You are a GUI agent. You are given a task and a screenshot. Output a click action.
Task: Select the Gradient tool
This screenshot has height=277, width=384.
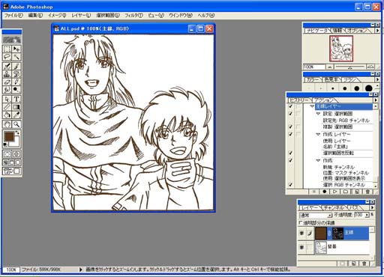coord(16,107)
